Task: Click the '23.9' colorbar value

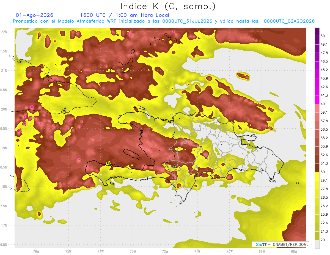Action: coord(324,215)
